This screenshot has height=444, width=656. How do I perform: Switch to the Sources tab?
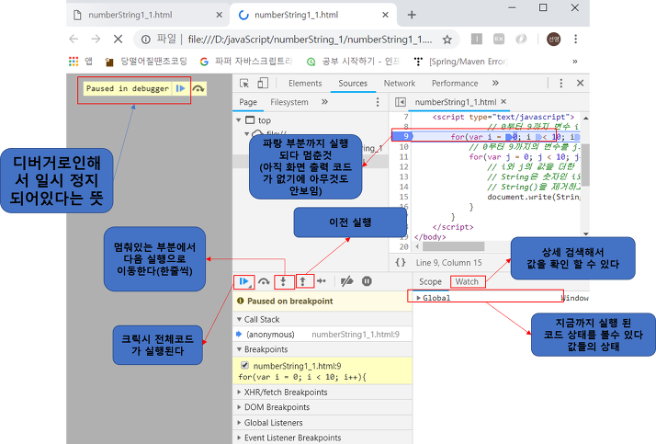(353, 84)
